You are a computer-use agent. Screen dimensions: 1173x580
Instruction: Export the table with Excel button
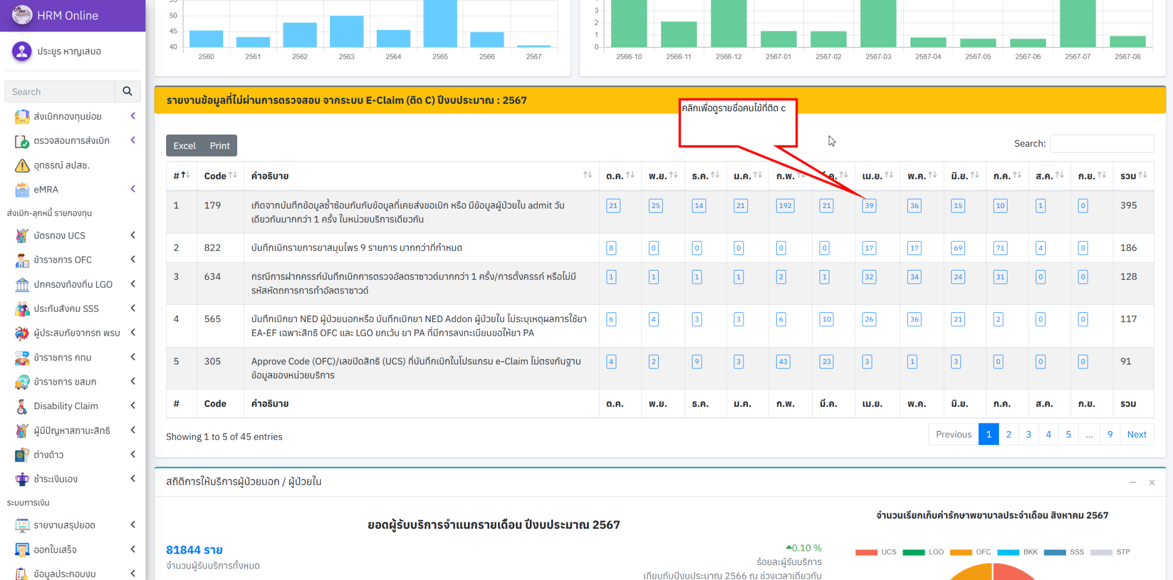[184, 146]
